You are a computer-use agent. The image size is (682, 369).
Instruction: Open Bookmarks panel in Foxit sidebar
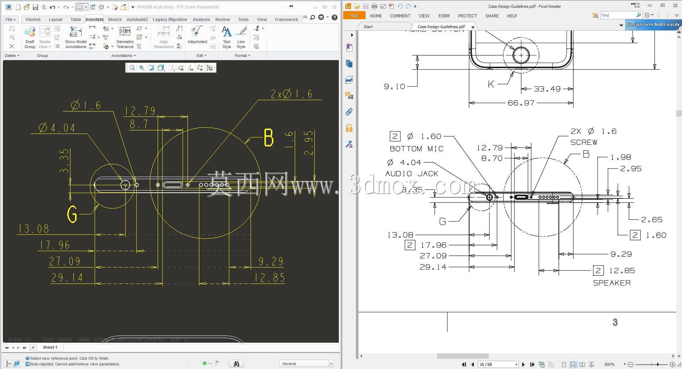coord(349,47)
